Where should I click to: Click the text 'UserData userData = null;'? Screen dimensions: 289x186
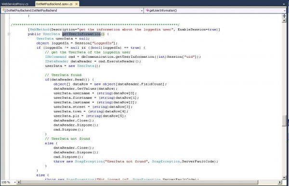63,39
